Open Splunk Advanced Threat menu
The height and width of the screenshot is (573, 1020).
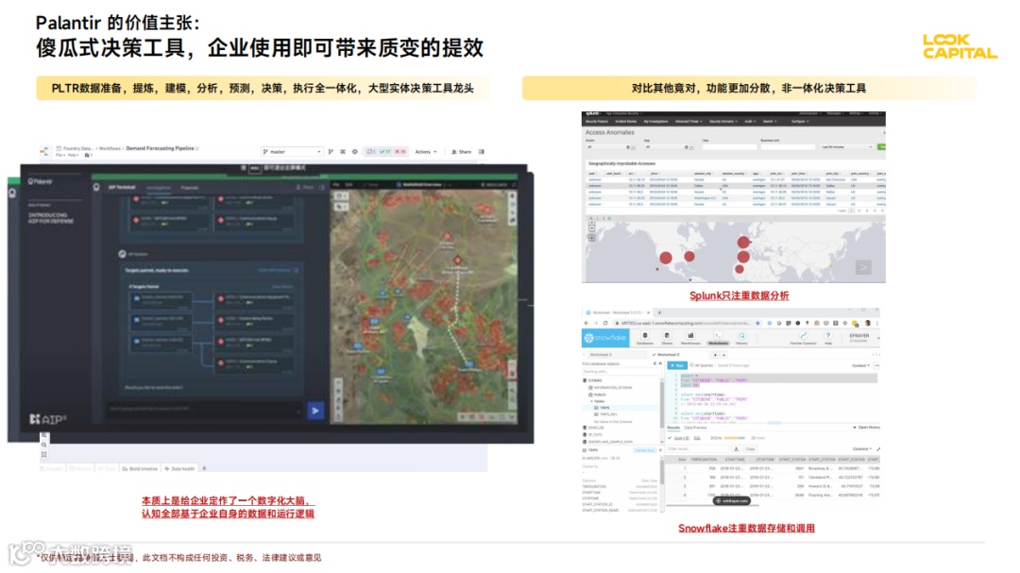pyautogui.click(x=688, y=122)
